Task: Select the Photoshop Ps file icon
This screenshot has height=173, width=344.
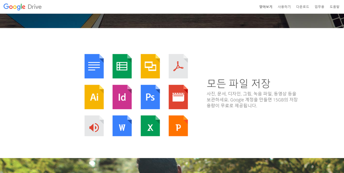Action: tap(150, 97)
